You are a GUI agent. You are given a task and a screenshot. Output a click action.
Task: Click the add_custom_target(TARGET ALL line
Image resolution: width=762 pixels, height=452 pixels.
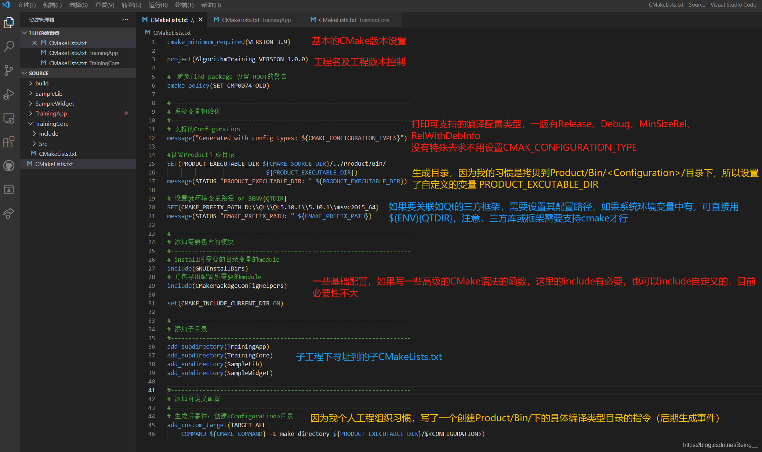click(216, 425)
